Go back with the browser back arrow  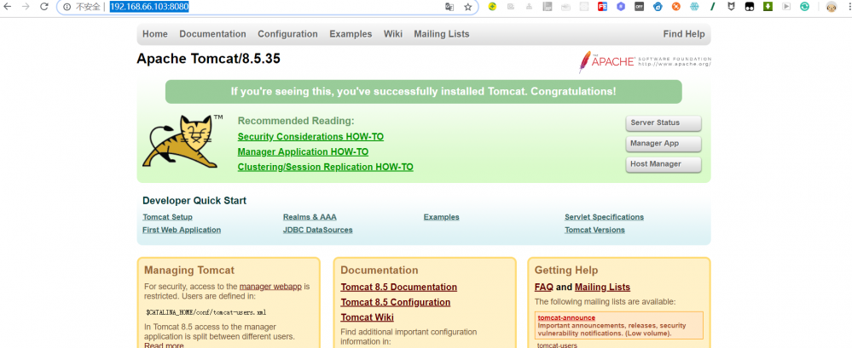pos(7,7)
